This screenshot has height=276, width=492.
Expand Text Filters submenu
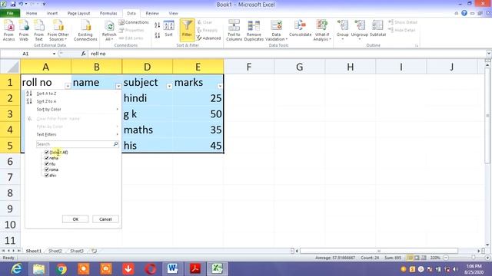[x=73, y=134]
